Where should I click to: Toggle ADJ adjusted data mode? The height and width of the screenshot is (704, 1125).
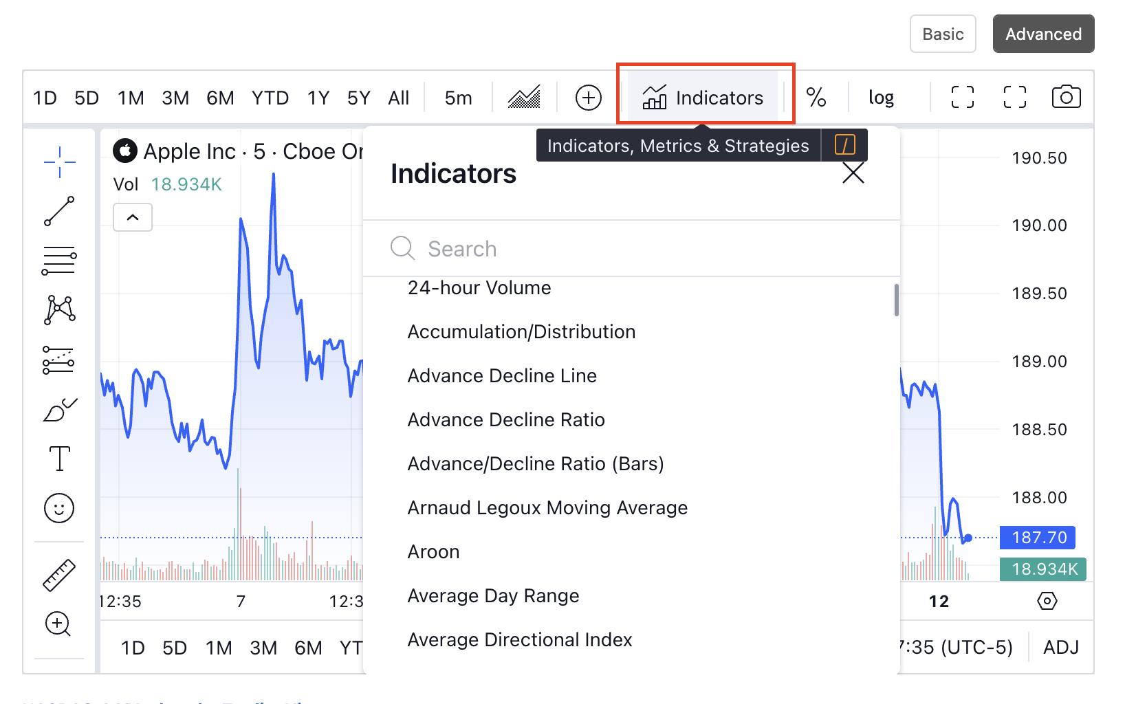click(x=1061, y=646)
